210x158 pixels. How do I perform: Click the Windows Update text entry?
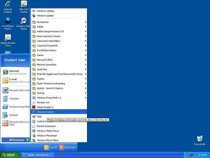45,16
